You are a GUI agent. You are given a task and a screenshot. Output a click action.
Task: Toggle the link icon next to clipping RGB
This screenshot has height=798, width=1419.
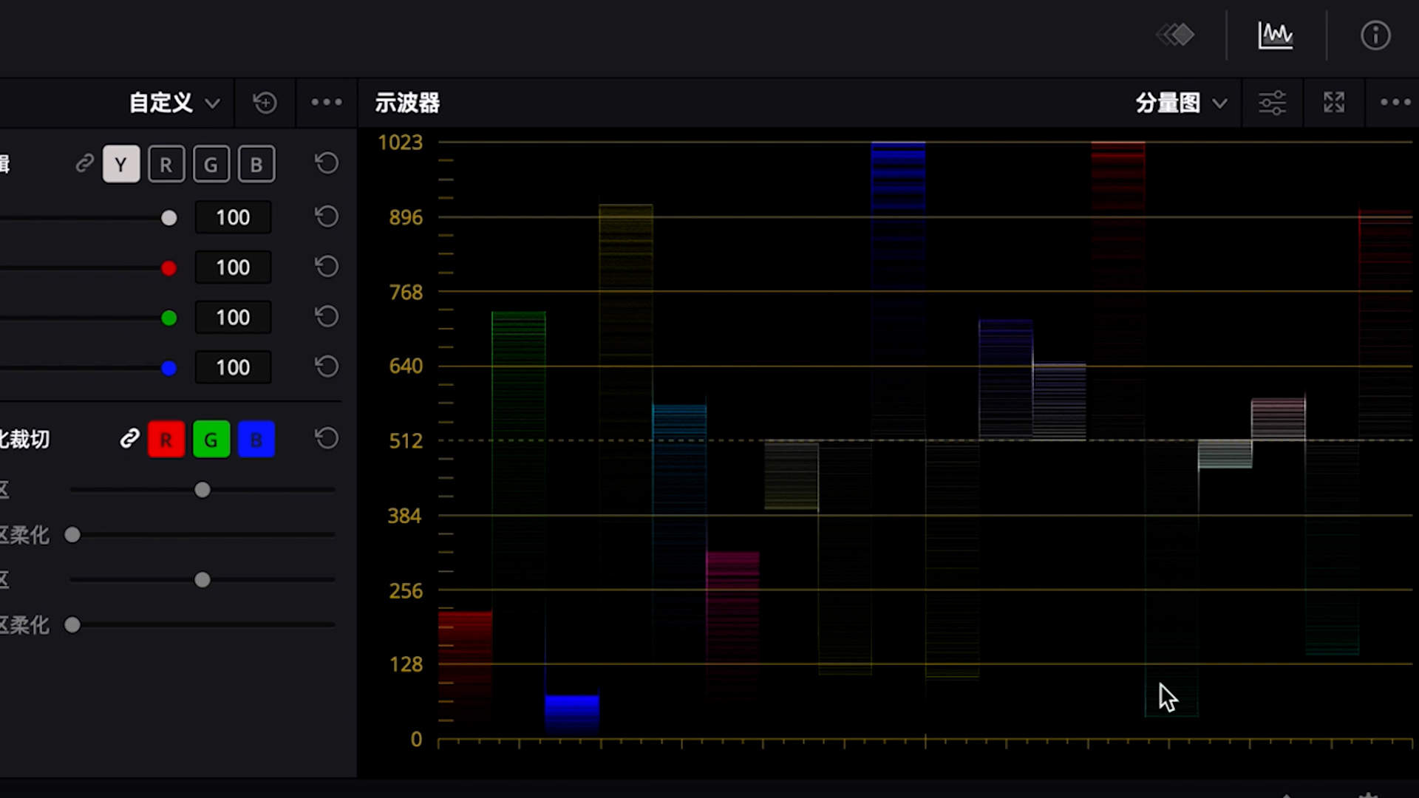[130, 439]
